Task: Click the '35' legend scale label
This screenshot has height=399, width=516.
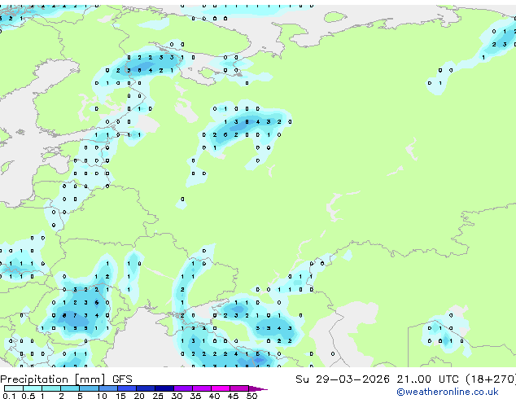Action: pos(195,396)
